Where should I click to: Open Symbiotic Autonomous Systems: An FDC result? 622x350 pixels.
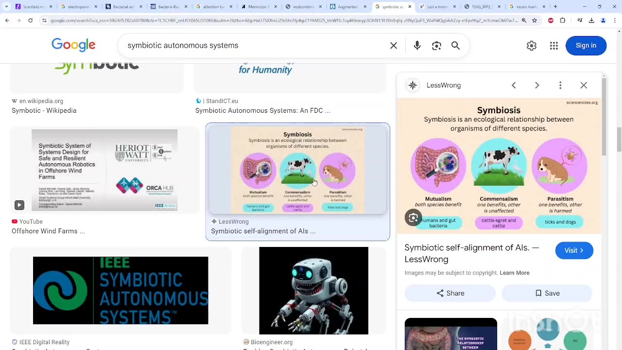coord(262,110)
